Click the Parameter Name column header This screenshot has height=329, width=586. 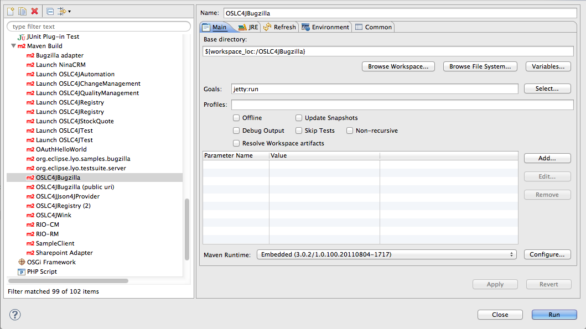pos(236,156)
